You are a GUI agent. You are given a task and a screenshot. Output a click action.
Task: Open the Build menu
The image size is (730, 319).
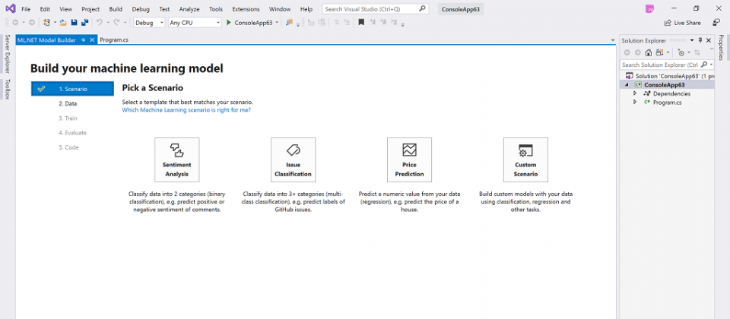click(x=116, y=9)
